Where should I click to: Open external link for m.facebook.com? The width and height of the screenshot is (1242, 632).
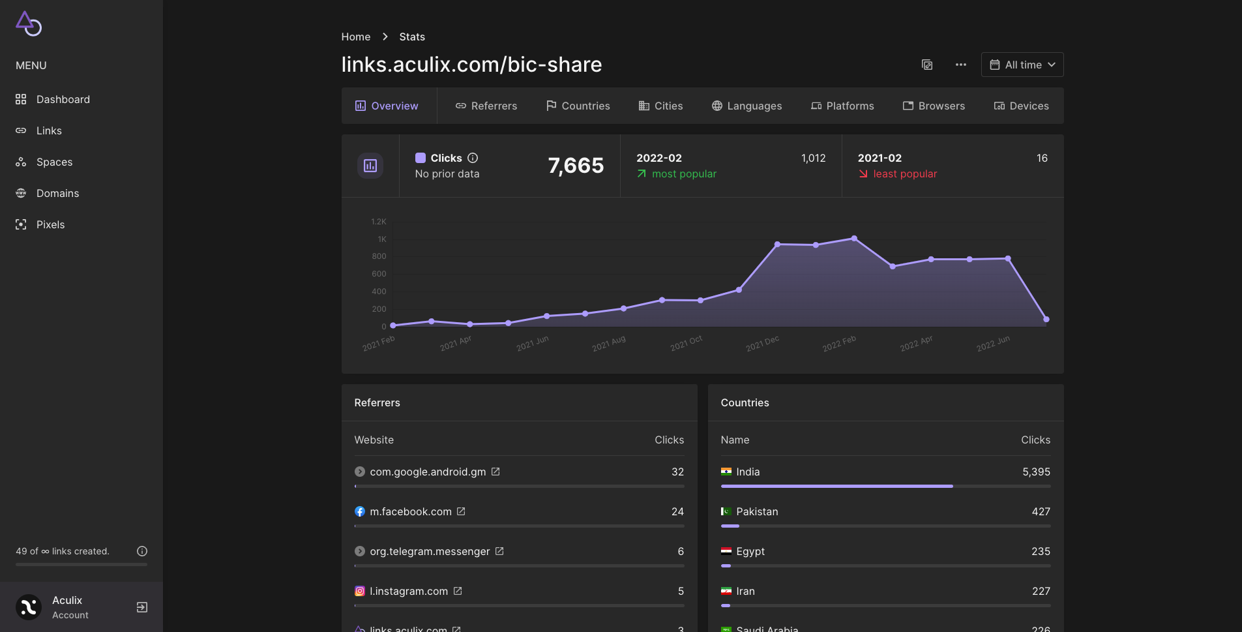461,511
